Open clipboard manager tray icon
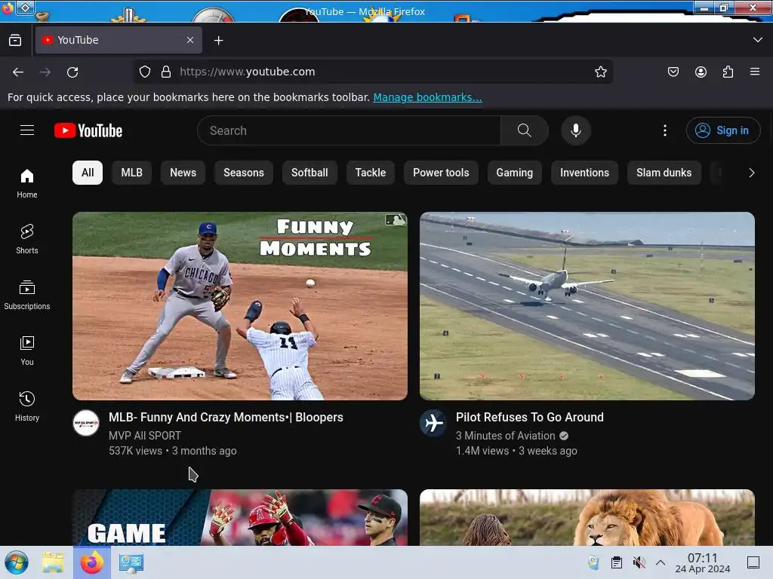Viewport: 773px width, 579px height. pyautogui.click(x=616, y=562)
